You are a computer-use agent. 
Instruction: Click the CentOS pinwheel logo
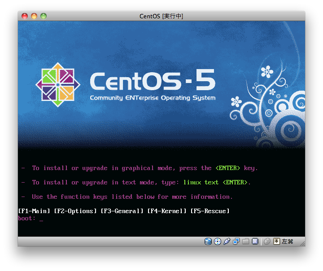pyautogui.click(x=58, y=85)
